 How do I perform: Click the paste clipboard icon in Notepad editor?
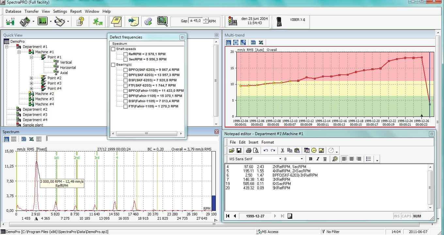(x=297, y=150)
